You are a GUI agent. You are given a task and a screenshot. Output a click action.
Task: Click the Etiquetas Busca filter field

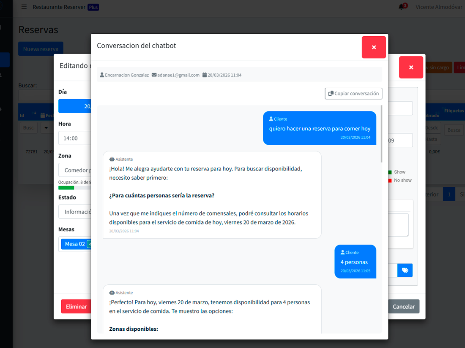tap(454, 130)
